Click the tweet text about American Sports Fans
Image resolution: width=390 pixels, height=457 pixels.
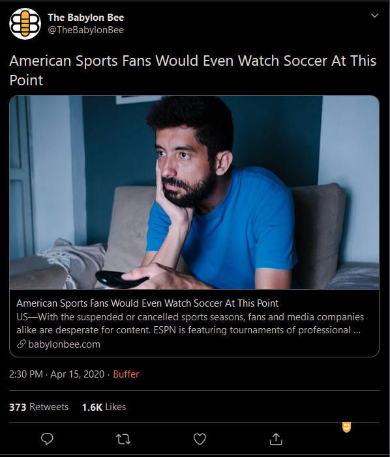click(x=192, y=70)
